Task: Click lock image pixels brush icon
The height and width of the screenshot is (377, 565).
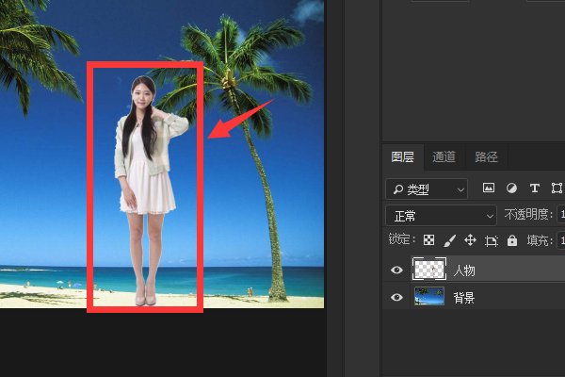Action: click(x=449, y=241)
